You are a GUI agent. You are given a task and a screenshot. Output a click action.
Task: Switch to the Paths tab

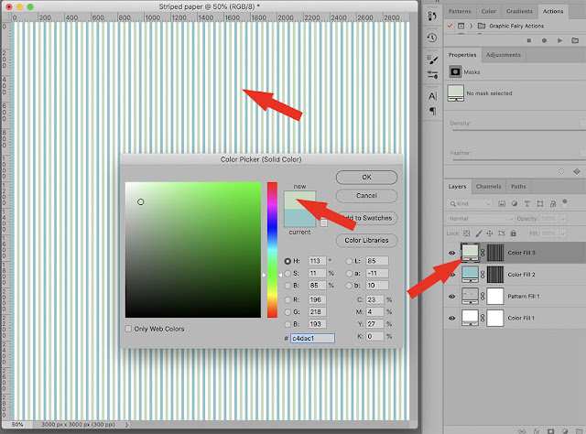(518, 186)
